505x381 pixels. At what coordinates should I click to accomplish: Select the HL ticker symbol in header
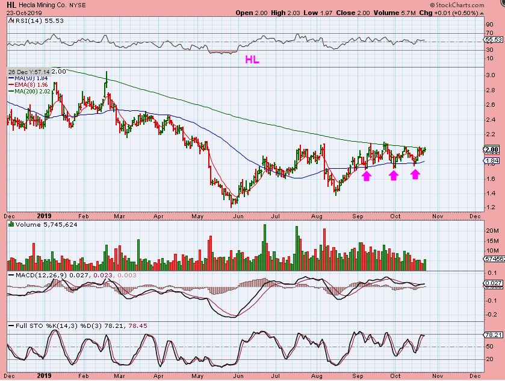pos(11,5)
